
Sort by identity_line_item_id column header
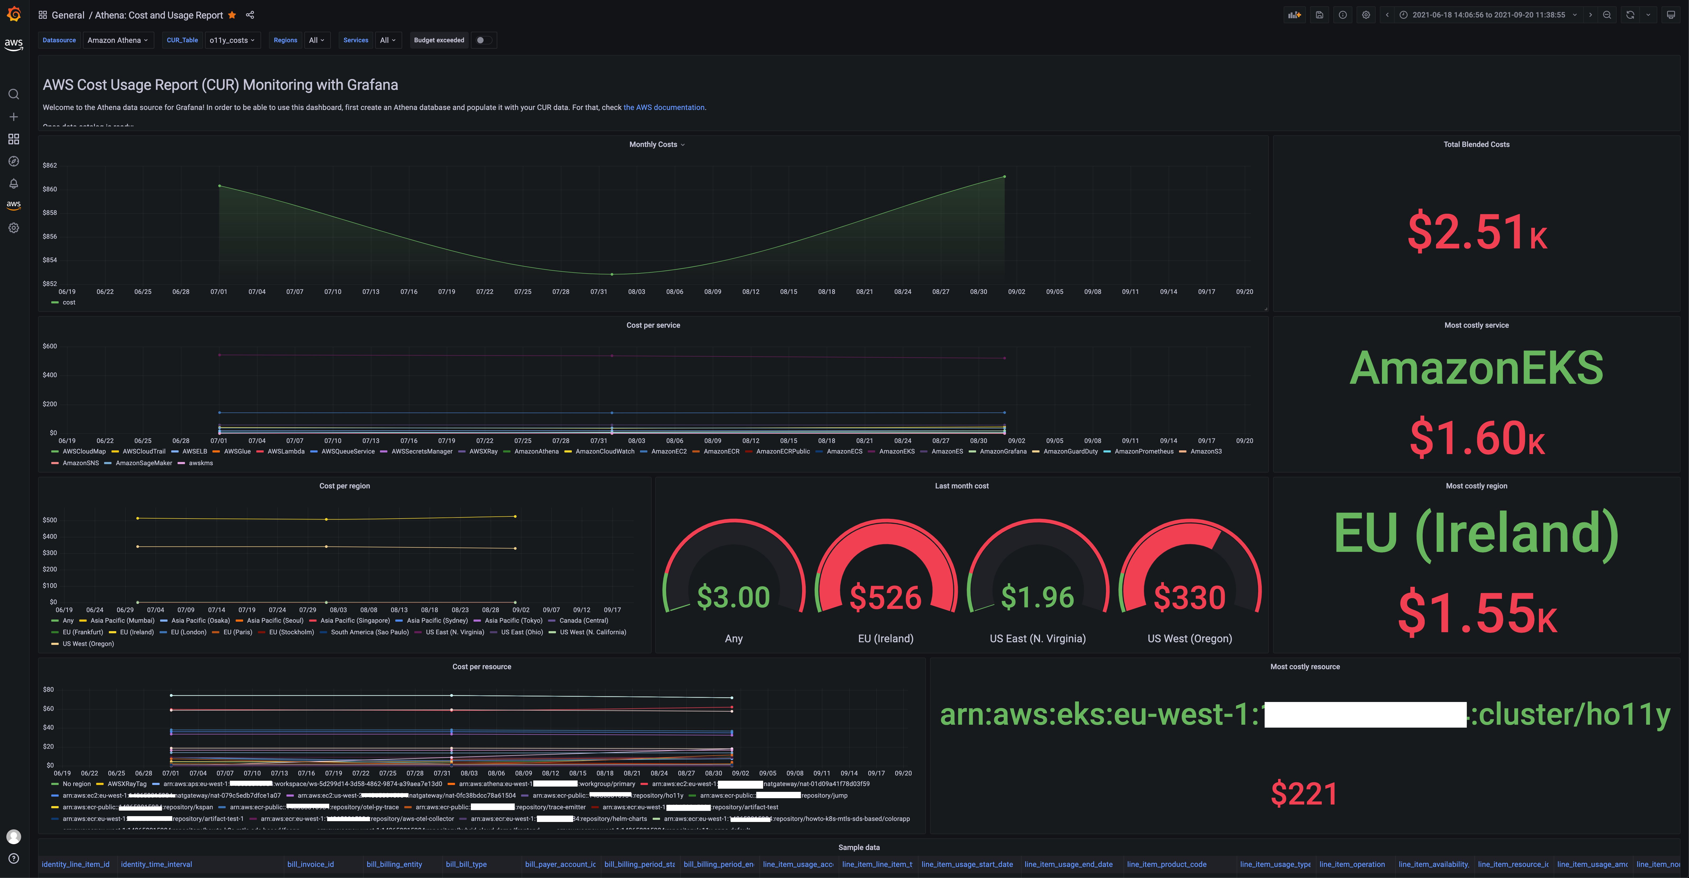coord(75,864)
